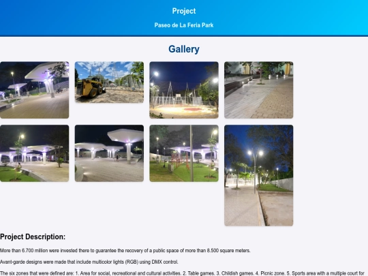Open the yellow bulldozer construction photo

[109, 82]
